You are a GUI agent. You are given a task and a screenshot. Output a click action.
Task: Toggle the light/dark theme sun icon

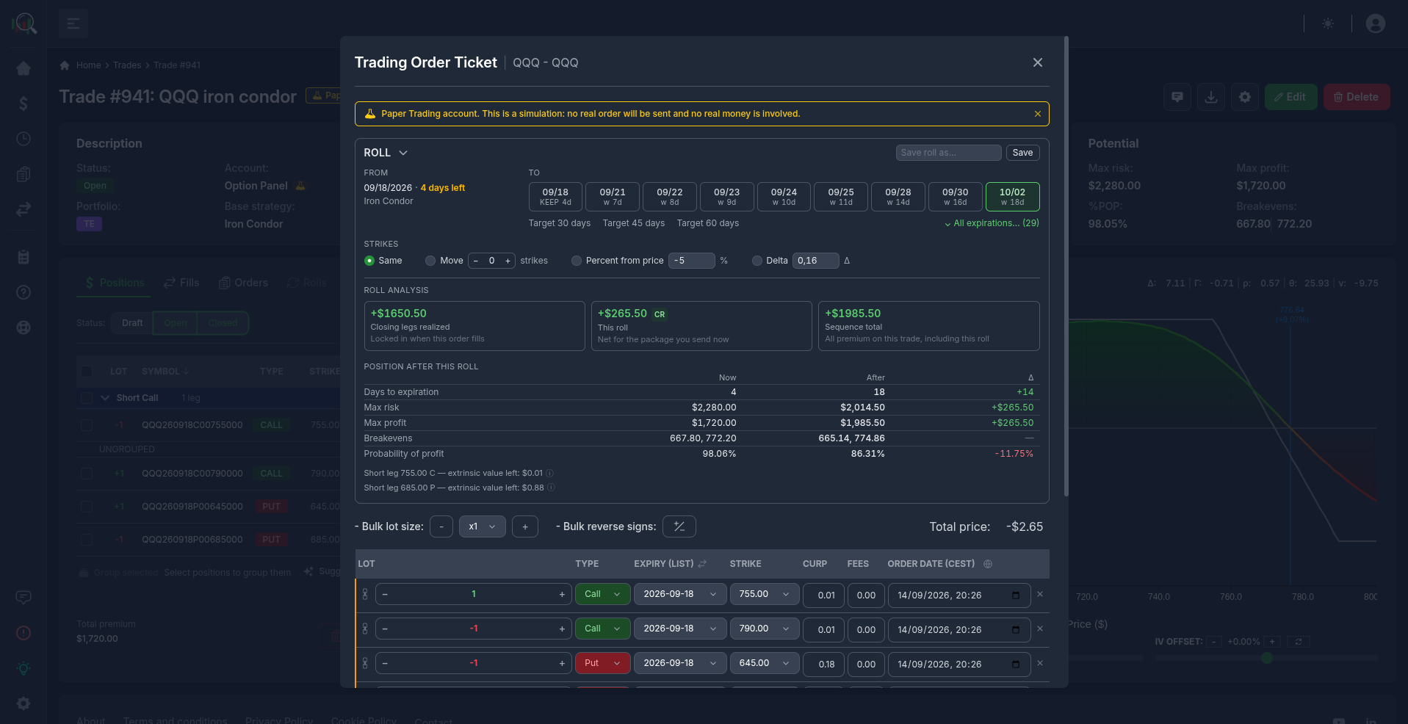coord(1328,23)
